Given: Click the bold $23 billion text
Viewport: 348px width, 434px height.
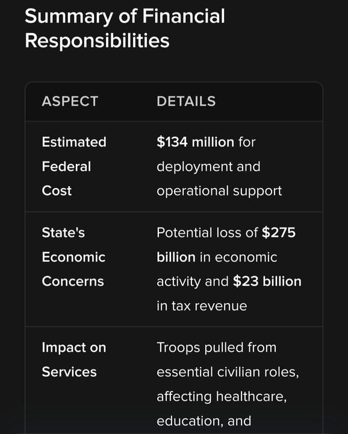Looking at the screenshot, I should coord(267,281).
